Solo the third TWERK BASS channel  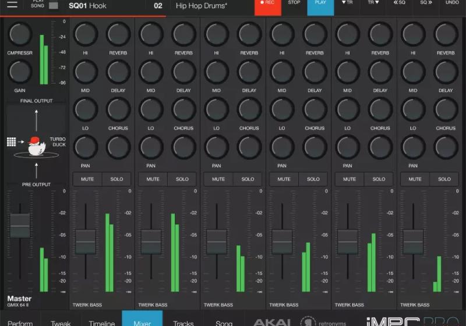coord(248,179)
